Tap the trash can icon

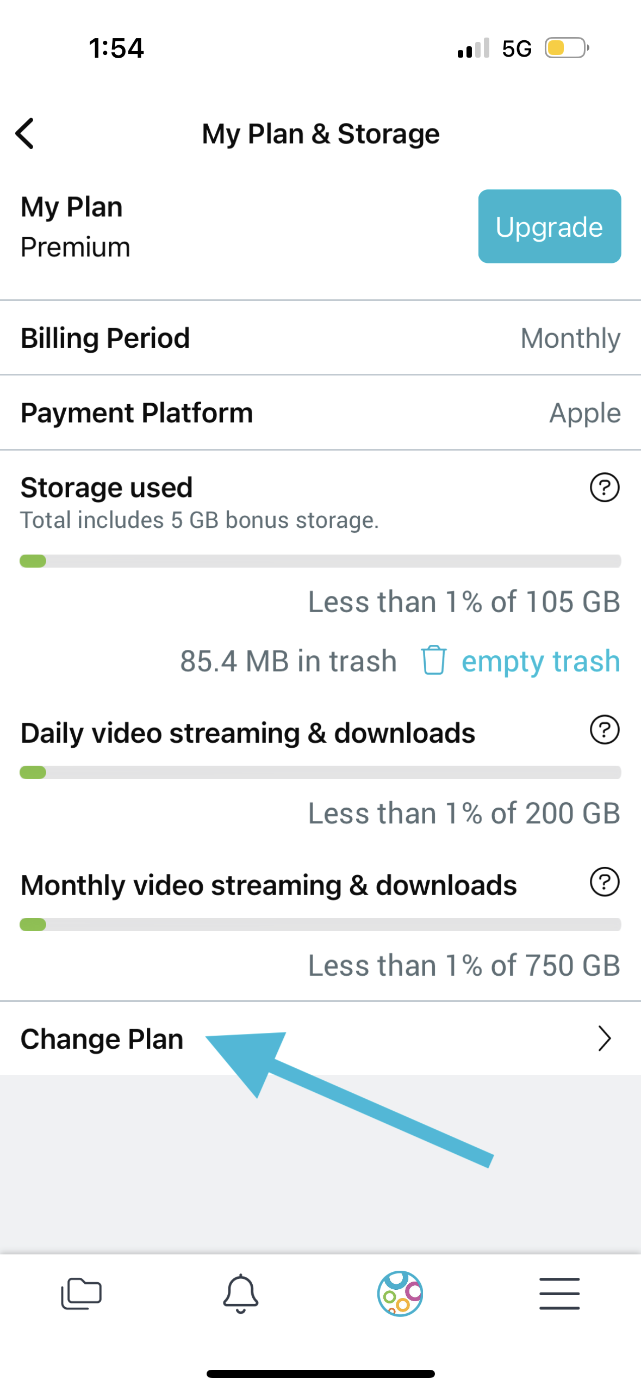tap(433, 660)
